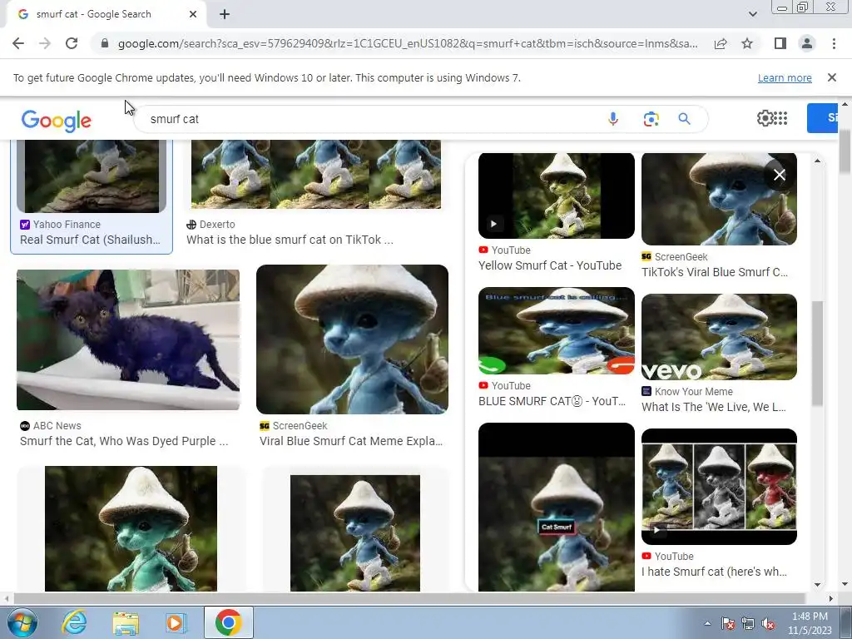Viewport: 852px width, 639px height.
Task: Open the Google apps grid
Action: (780, 118)
